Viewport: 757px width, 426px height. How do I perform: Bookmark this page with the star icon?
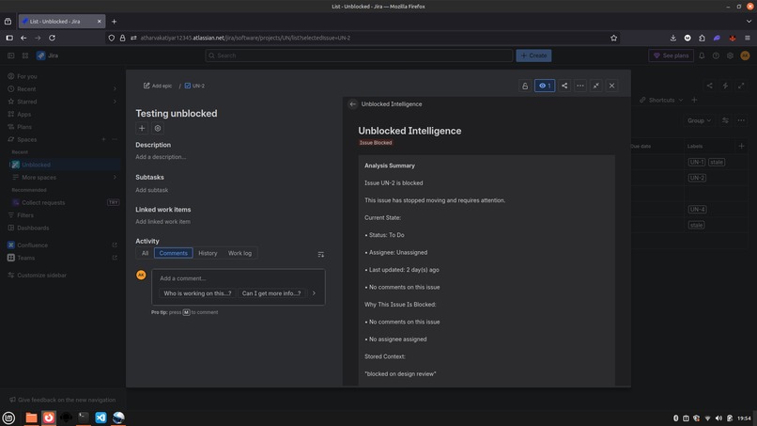tap(613, 38)
